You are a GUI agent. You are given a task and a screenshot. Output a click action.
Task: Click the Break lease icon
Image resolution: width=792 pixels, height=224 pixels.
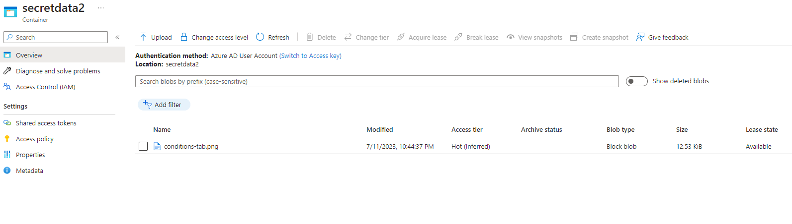tap(458, 37)
